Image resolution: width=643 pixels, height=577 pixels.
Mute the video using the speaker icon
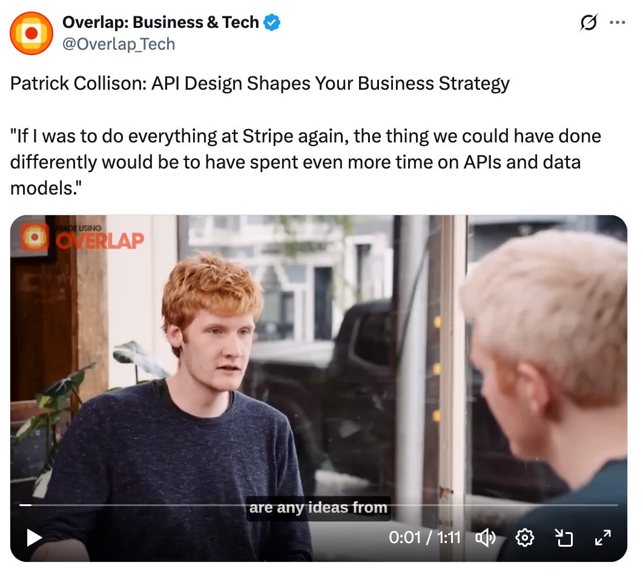485,538
